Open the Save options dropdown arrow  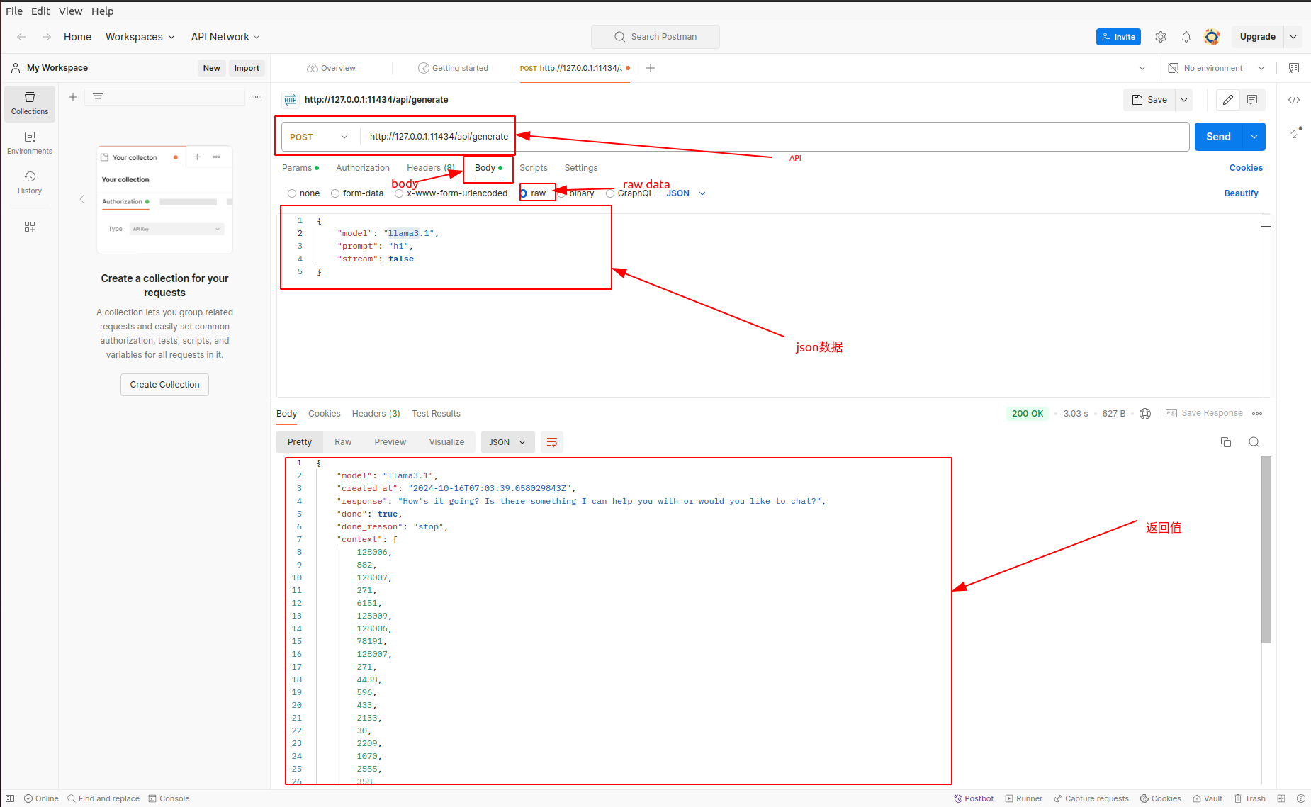point(1184,100)
